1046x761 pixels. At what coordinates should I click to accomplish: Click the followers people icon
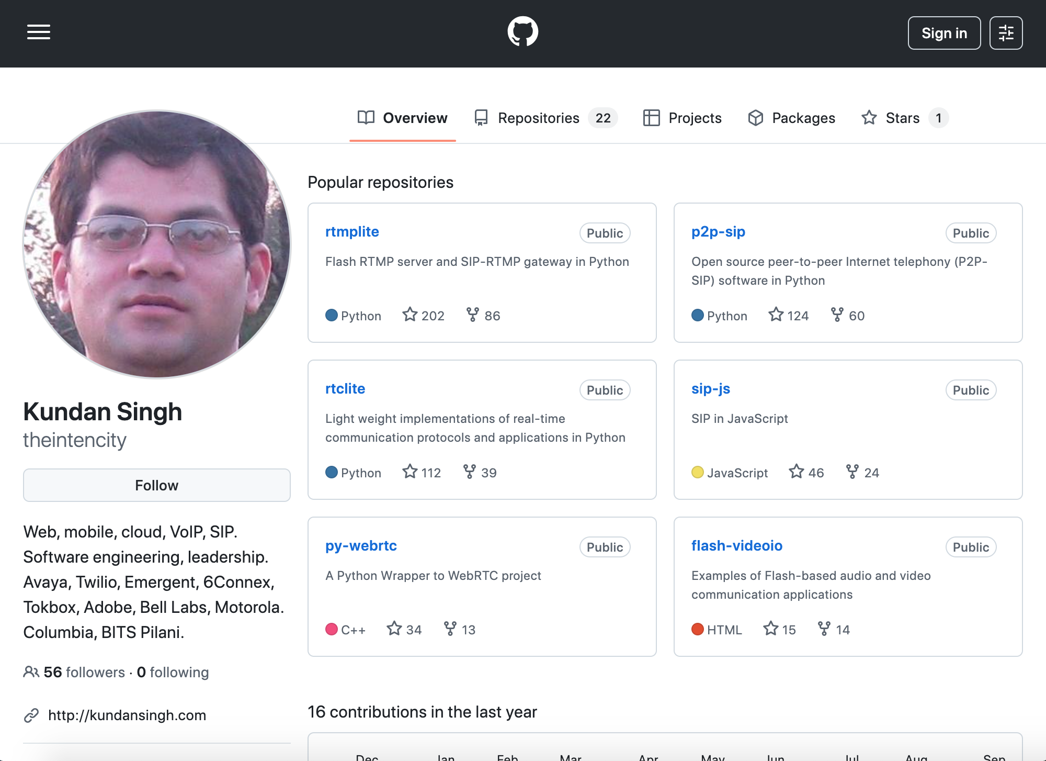(31, 672)
